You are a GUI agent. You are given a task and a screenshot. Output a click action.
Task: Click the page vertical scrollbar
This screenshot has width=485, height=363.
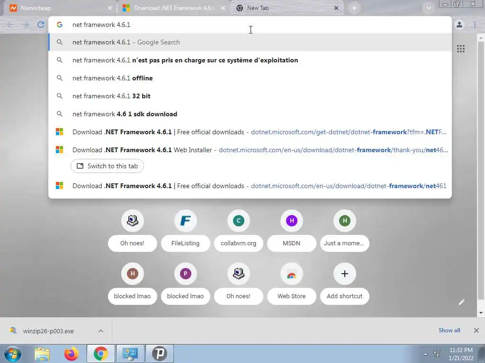[480, 170]
